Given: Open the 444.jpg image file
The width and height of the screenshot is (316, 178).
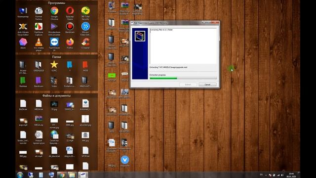Looking at the screenshot, I should coord(85,136).
